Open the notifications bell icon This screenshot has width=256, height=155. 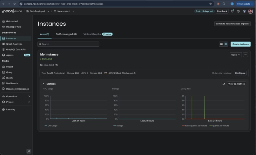232,11
